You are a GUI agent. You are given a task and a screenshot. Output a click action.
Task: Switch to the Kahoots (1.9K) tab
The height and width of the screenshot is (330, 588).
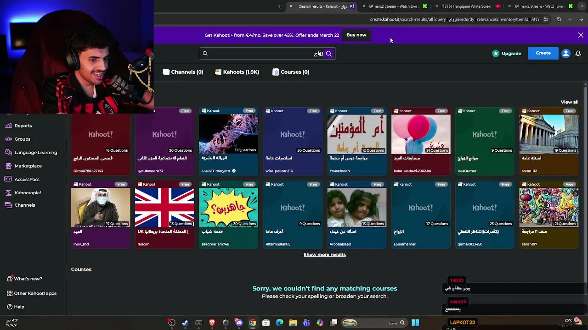[x=237, y=72]
